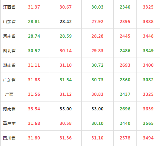Click the black 28.42 value for 山东省
The height and width of the screenshot is (146, 161).
click(x=66, y=22)
